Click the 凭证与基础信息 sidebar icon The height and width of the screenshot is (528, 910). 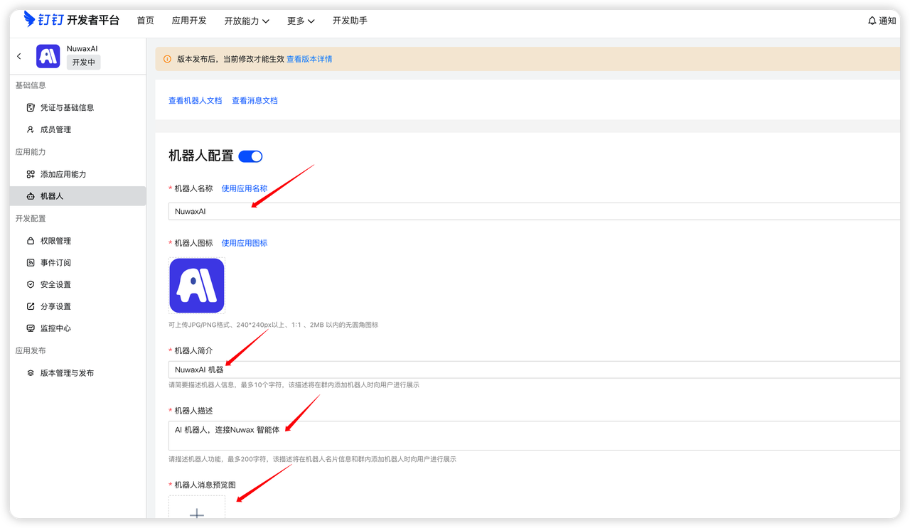31,107
